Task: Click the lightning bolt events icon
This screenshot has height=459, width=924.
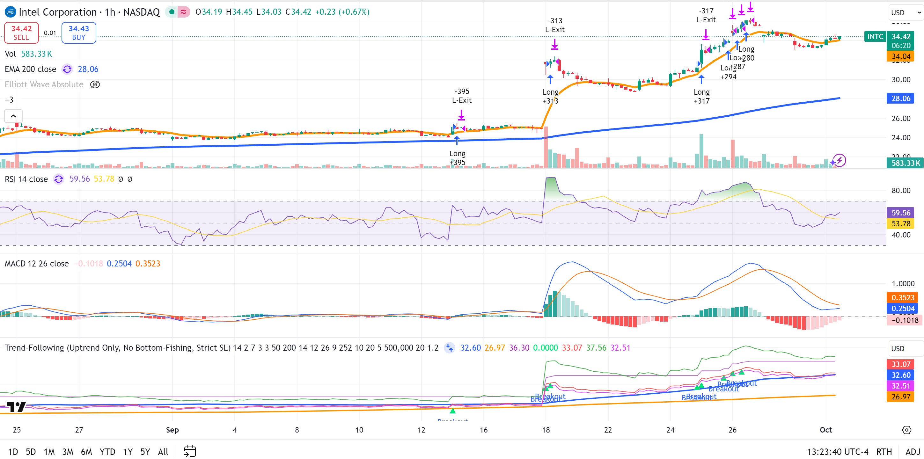Action: coord(839,160)
